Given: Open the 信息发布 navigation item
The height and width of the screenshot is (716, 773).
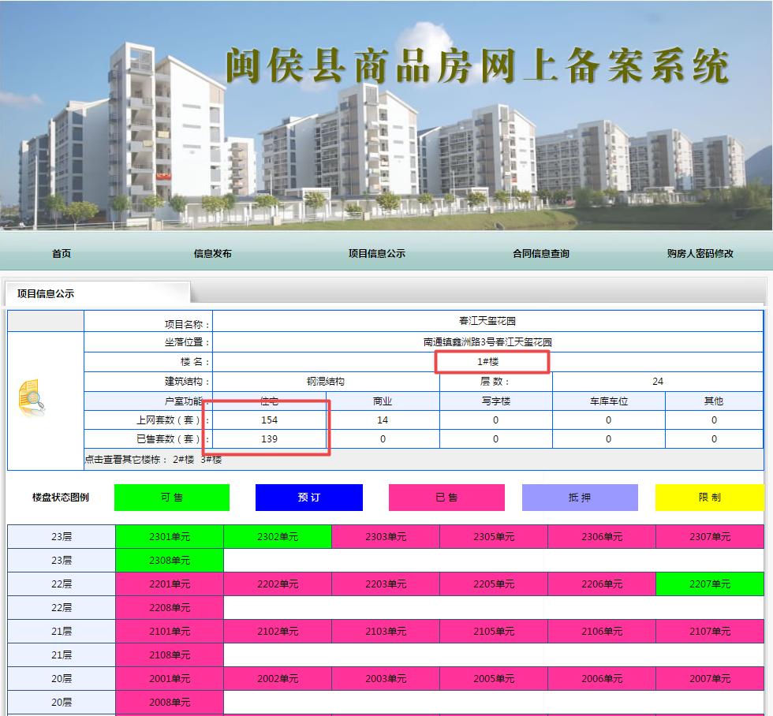Looking at the screenshot, I should (x=213, y=253).
